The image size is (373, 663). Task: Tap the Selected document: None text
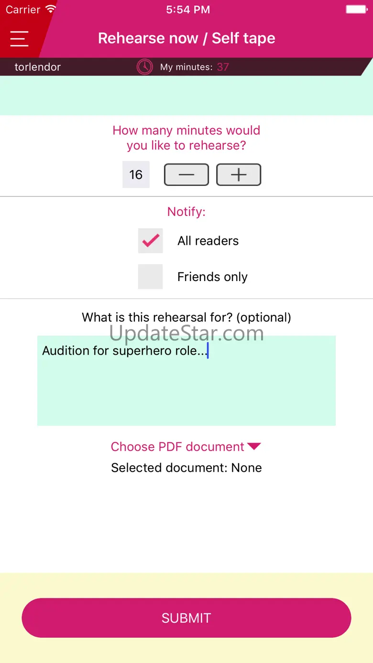coord(186,467)
